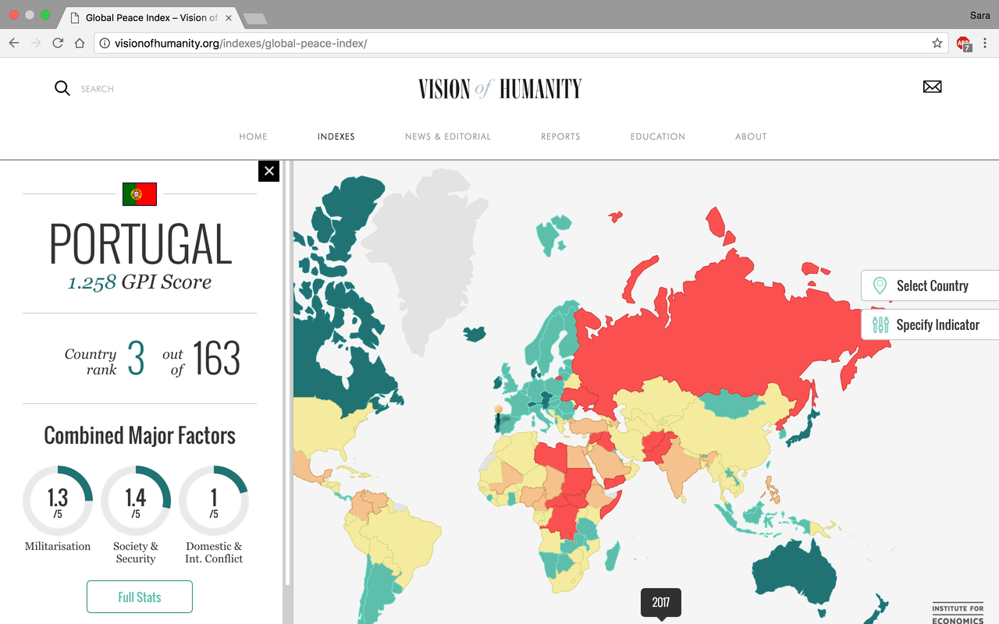Select the Global Peace Index browser tab

150,17
